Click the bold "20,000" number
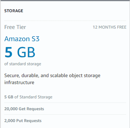Screen dimensions: 130x128 point(11,109)
